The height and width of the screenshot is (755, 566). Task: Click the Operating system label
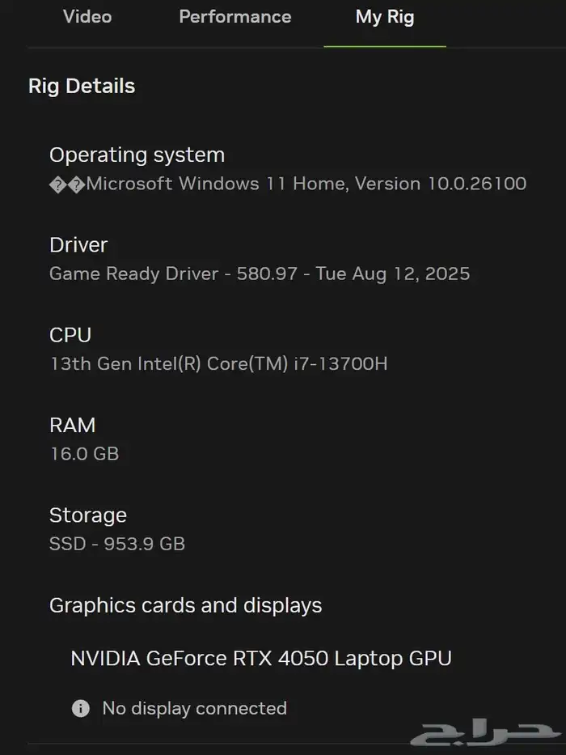coord(137,155)
